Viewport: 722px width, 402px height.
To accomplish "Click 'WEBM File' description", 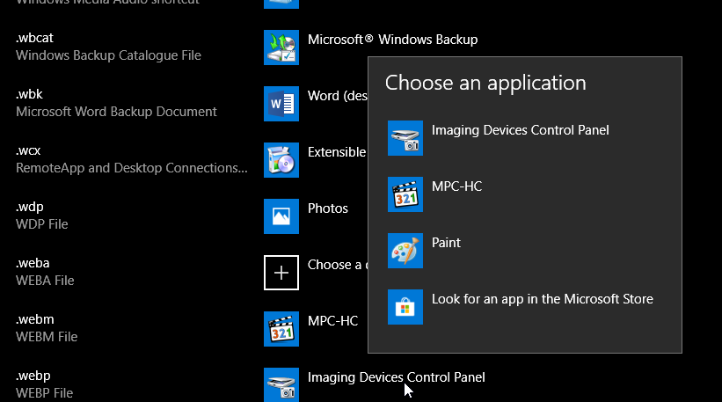I will point(47,337).
